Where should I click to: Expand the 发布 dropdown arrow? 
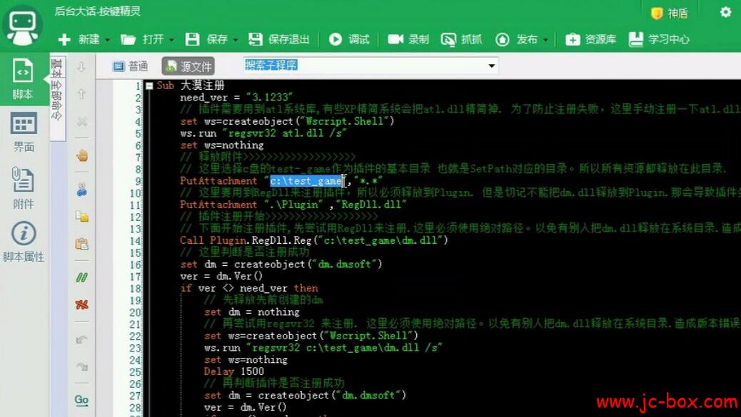coord(546,40)
